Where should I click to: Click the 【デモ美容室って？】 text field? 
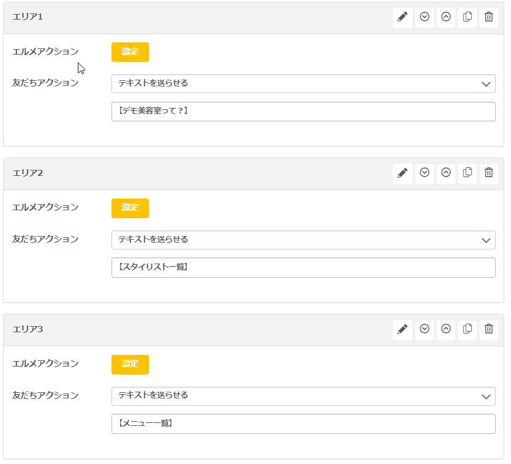click(x=303, y=112)
